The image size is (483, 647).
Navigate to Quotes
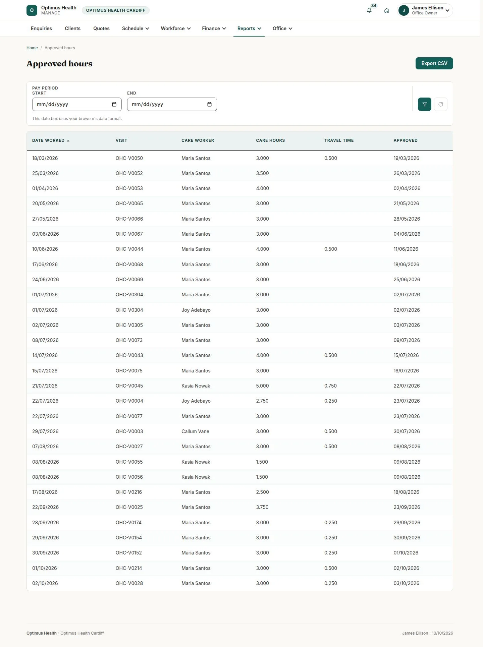(101, 28)
